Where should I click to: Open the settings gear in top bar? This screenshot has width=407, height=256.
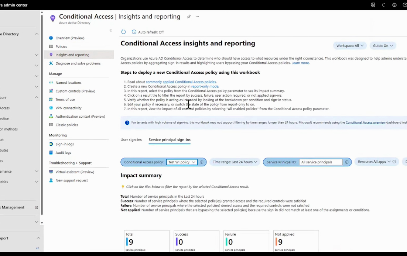tap(394, 5)
